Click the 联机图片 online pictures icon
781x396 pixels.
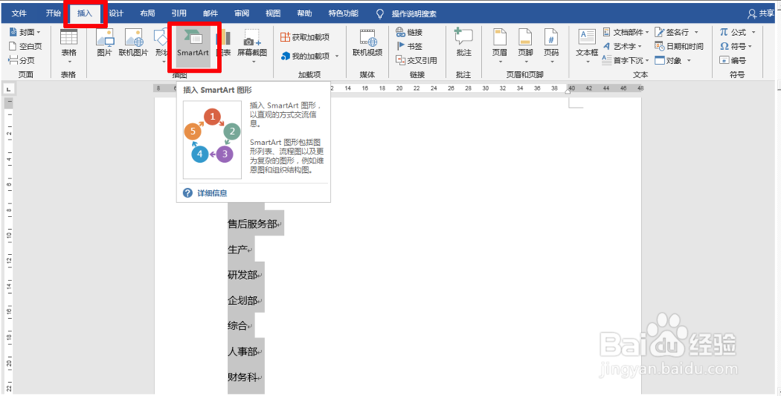point(134,43)
